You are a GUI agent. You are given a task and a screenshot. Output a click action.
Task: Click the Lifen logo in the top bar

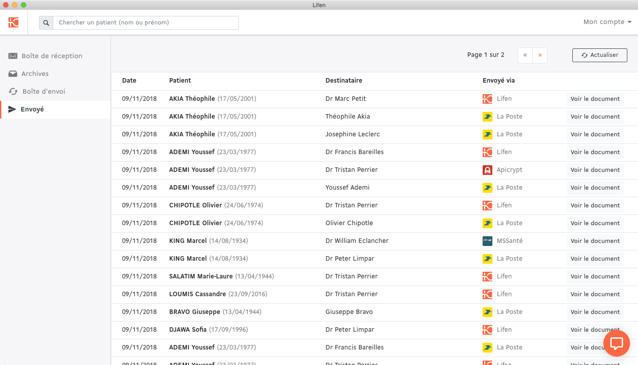(x=13, y=22)
